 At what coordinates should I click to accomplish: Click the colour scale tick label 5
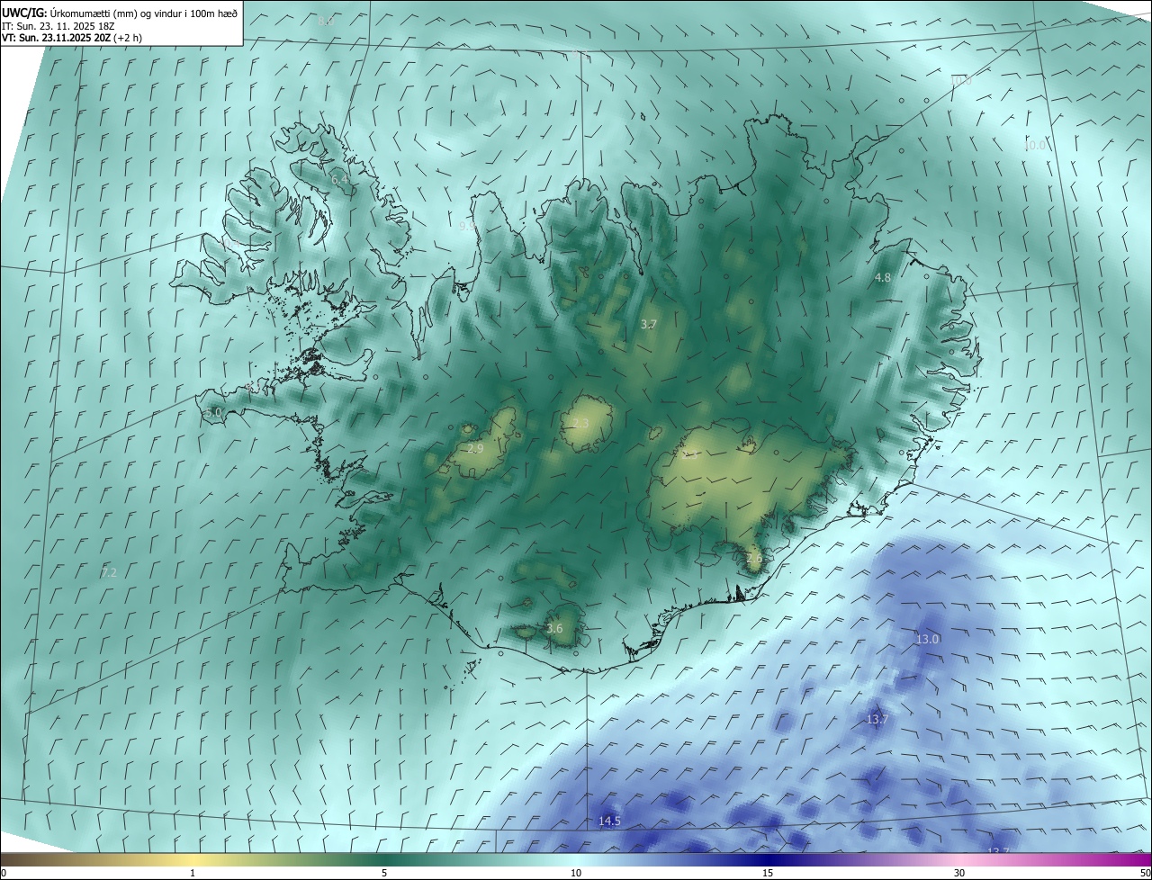coord(384,873)
